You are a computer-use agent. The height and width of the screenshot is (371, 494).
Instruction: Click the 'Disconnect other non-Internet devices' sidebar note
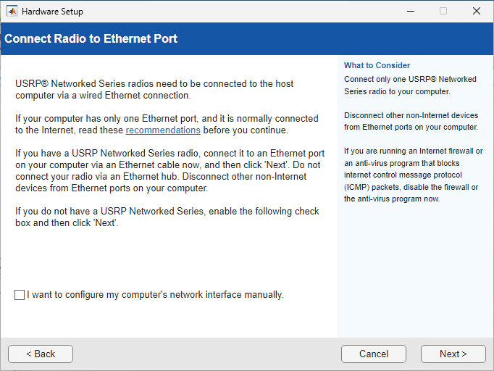[411, 121]
